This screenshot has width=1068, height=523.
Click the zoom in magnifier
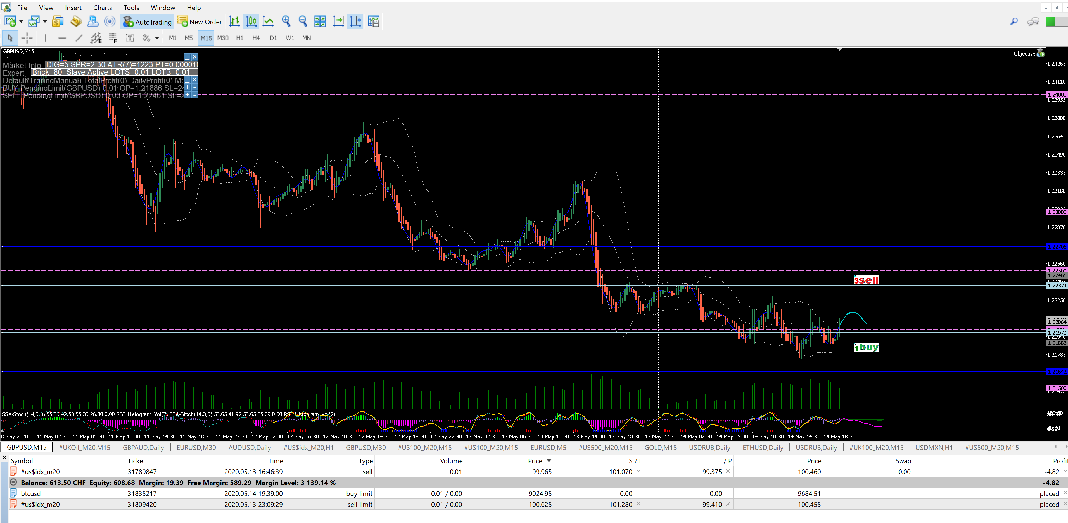[286, 21]
